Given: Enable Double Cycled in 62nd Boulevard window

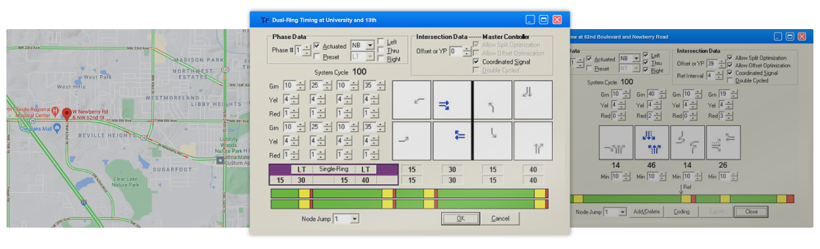Looking at the screenshot, I should tap(730, 81).
